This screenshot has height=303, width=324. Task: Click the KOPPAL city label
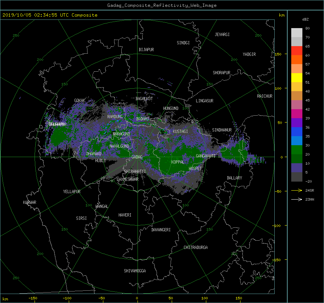178,162
